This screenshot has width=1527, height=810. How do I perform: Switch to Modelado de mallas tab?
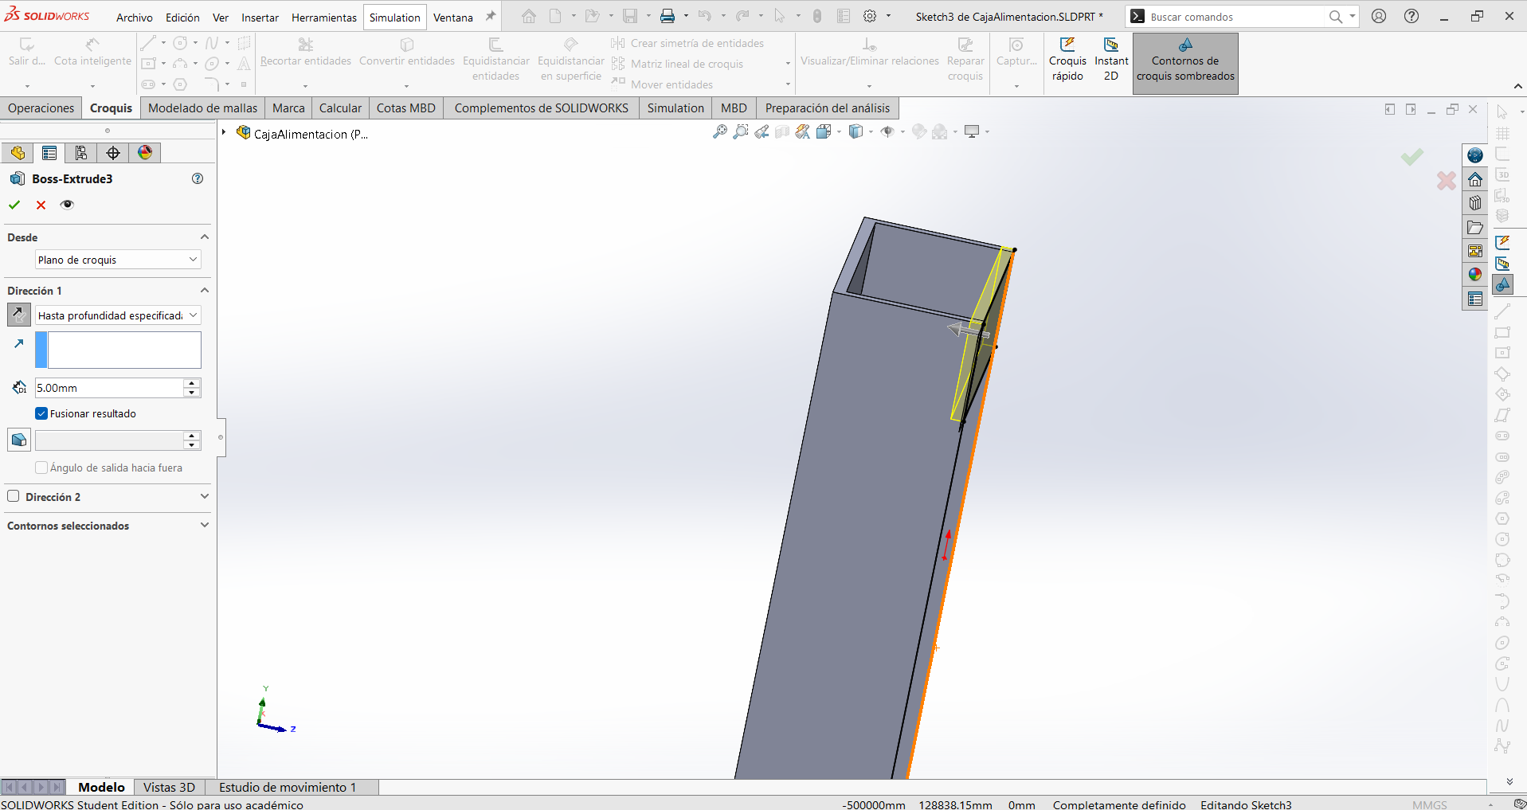tap(203, 108)
